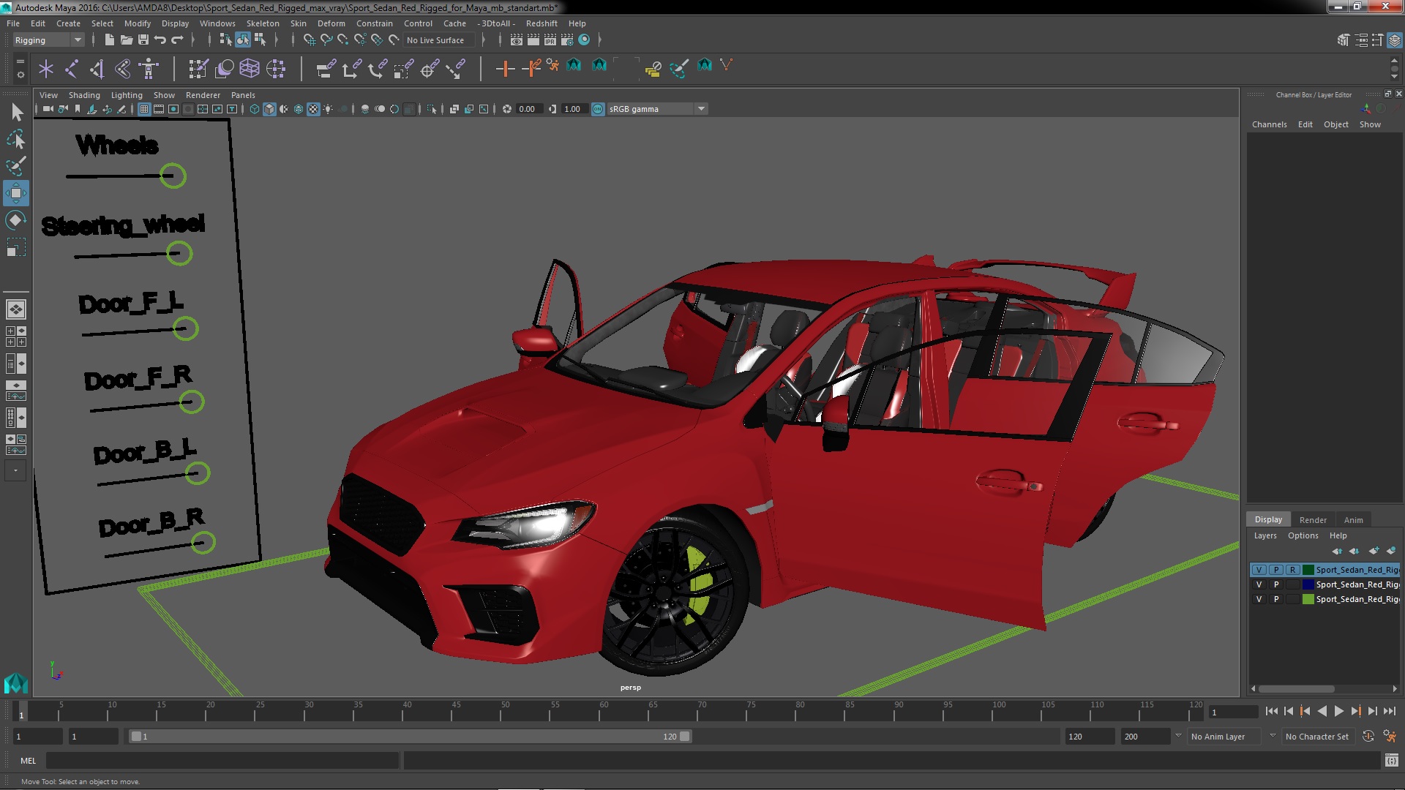Open the Skeleton menu
This screenshot has width=1405, height=790.
(x=262, y=23)
